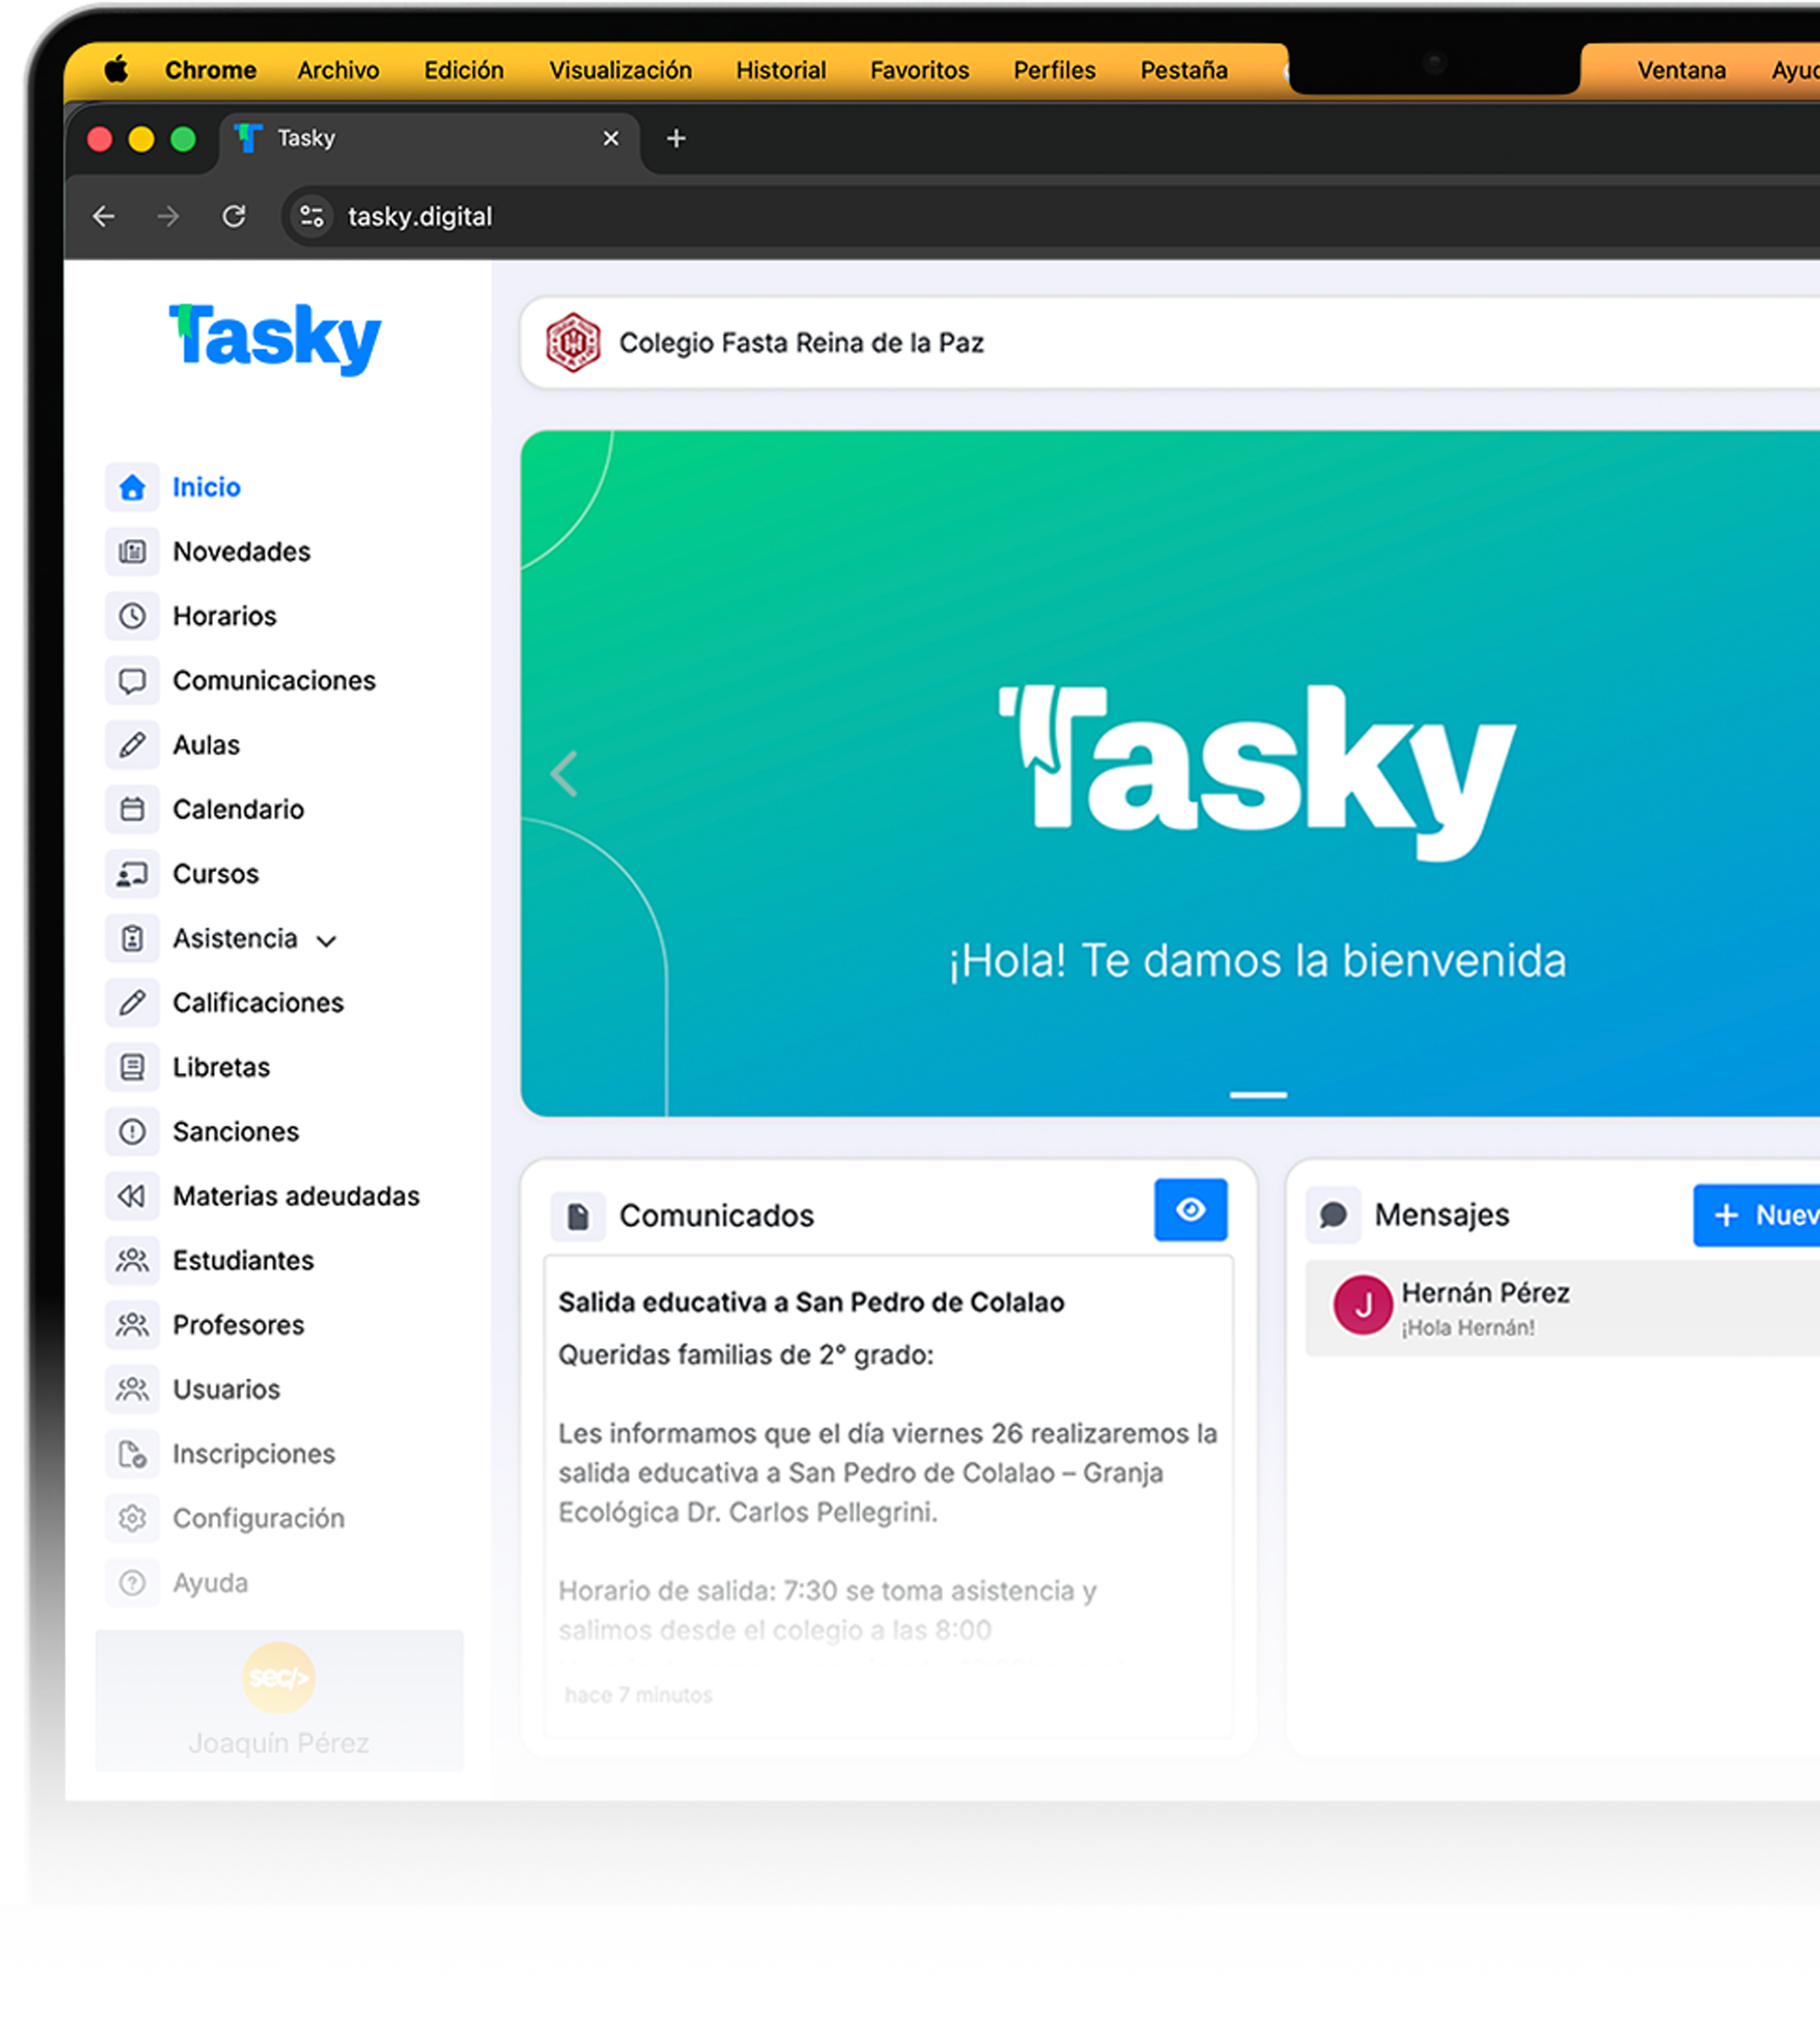Open the Calendario calendar icon
Viewport: 1820px width, 2042px height.
(x=133, y=809)
